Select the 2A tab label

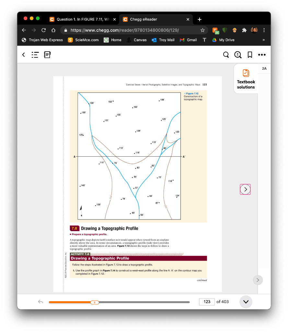[x=264, y=68]
